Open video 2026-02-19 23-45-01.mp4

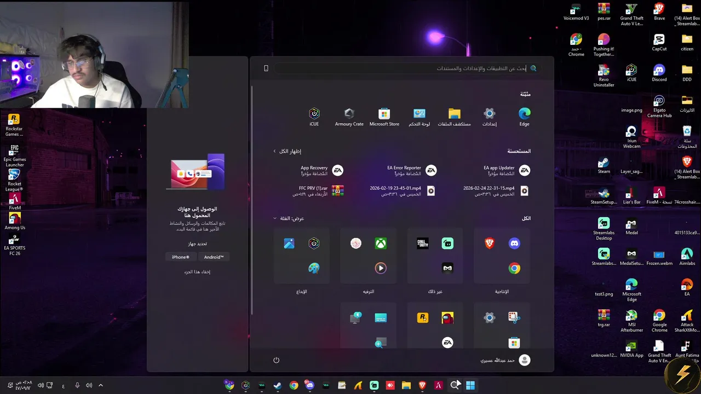[403, 190]
